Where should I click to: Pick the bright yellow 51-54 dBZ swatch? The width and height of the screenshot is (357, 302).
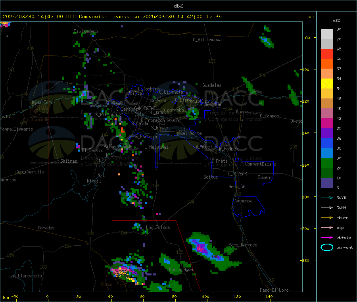tap(327, 84)
